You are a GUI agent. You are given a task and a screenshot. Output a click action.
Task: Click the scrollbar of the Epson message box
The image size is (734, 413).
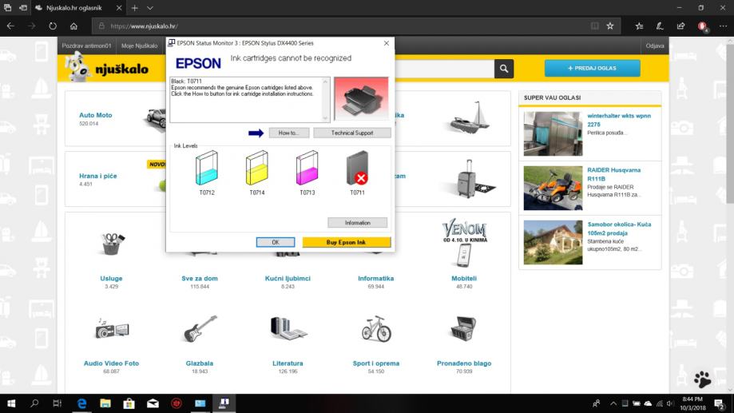click(x=326, y=100)
